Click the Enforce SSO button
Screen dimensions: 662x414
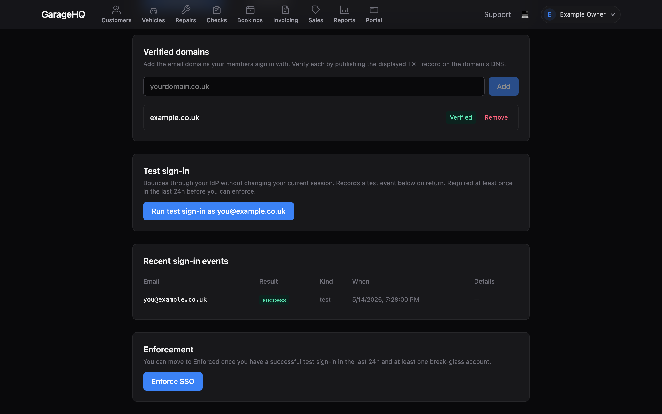pyautogui.click(x=173, y=381)
